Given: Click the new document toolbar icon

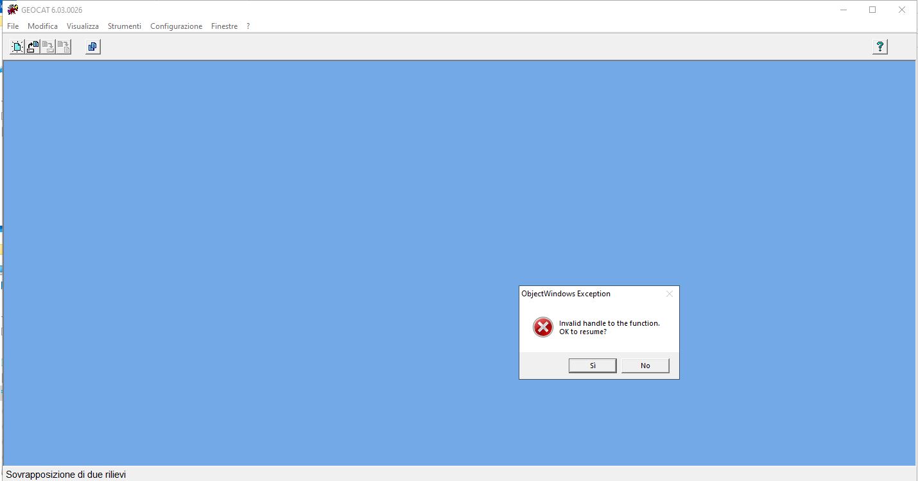Looking at the screenshot, I should click(x=17, y=47).
